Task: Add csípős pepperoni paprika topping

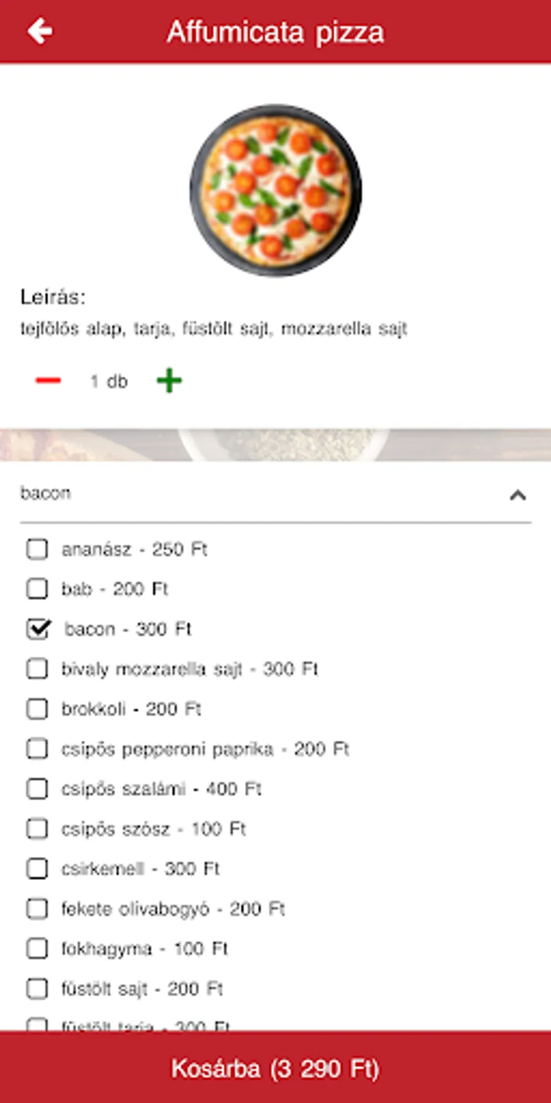Action: pyautogui.click(x=37, y=749)
